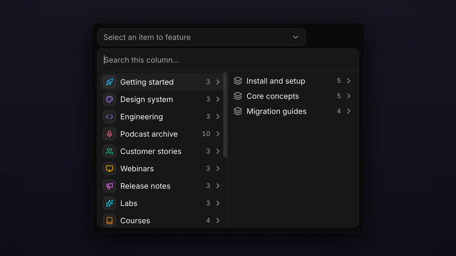Screen dimensions: 456x256
Task: Select the 'Core concepts' label
Action: (x=273, y=96)
